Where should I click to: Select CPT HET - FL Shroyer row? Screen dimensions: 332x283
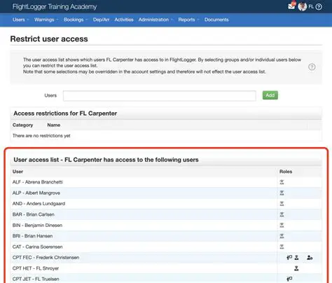(x=166, y=268)
